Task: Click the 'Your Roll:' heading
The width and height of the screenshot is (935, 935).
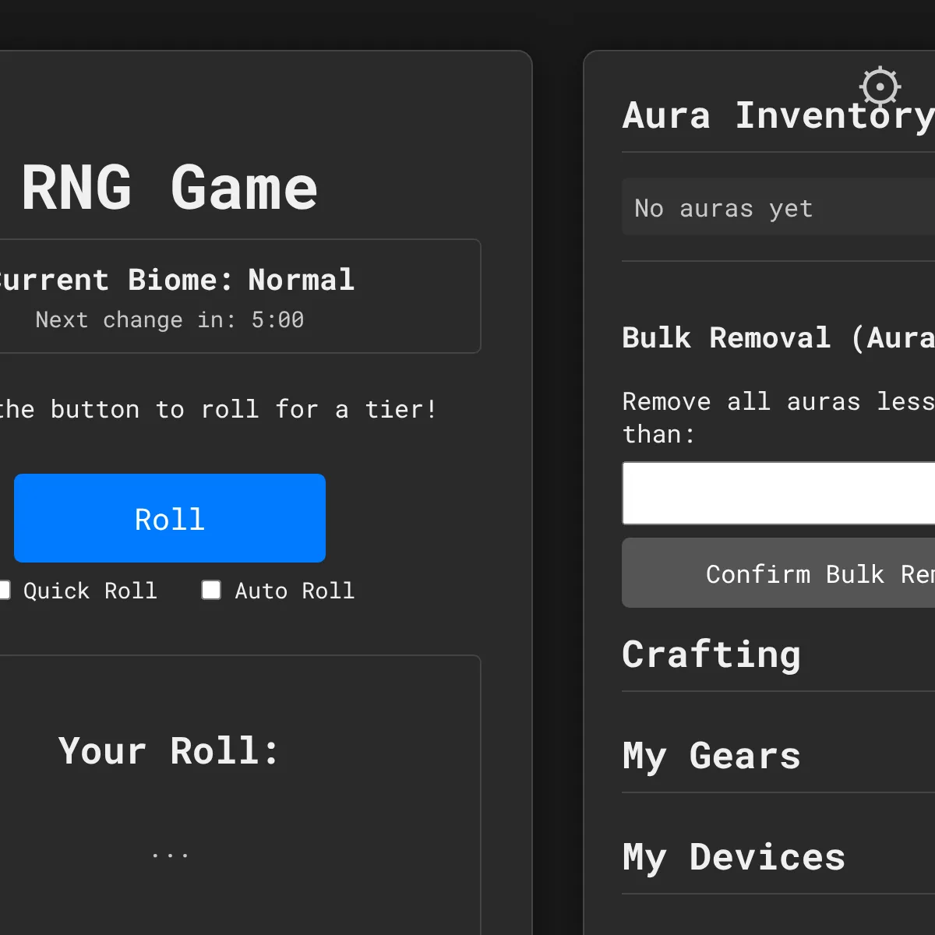Action: 169,751
